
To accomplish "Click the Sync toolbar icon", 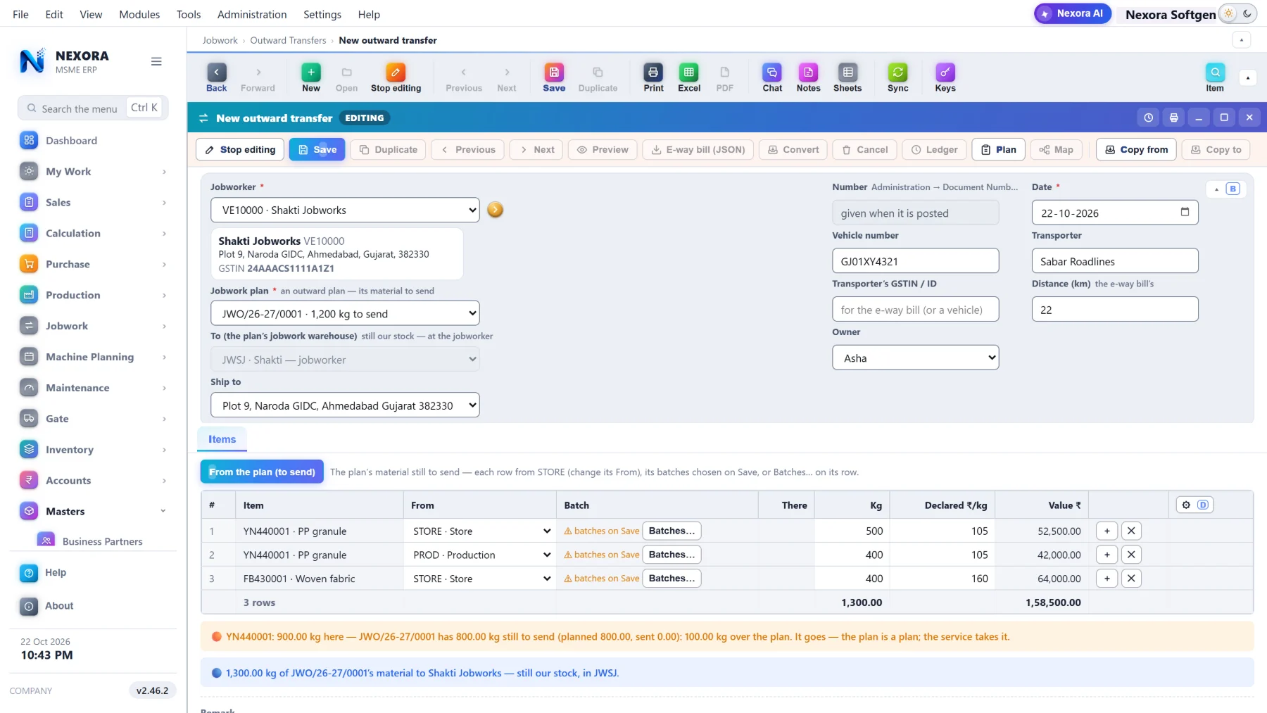I will click(897, 77).
